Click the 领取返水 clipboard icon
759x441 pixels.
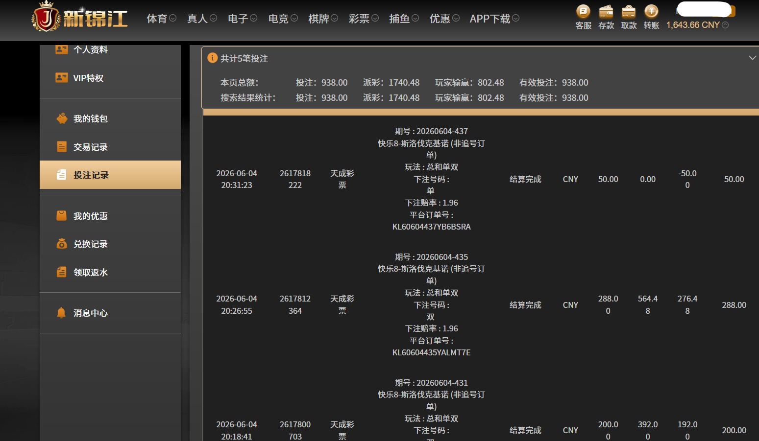[x=62, y=272]
